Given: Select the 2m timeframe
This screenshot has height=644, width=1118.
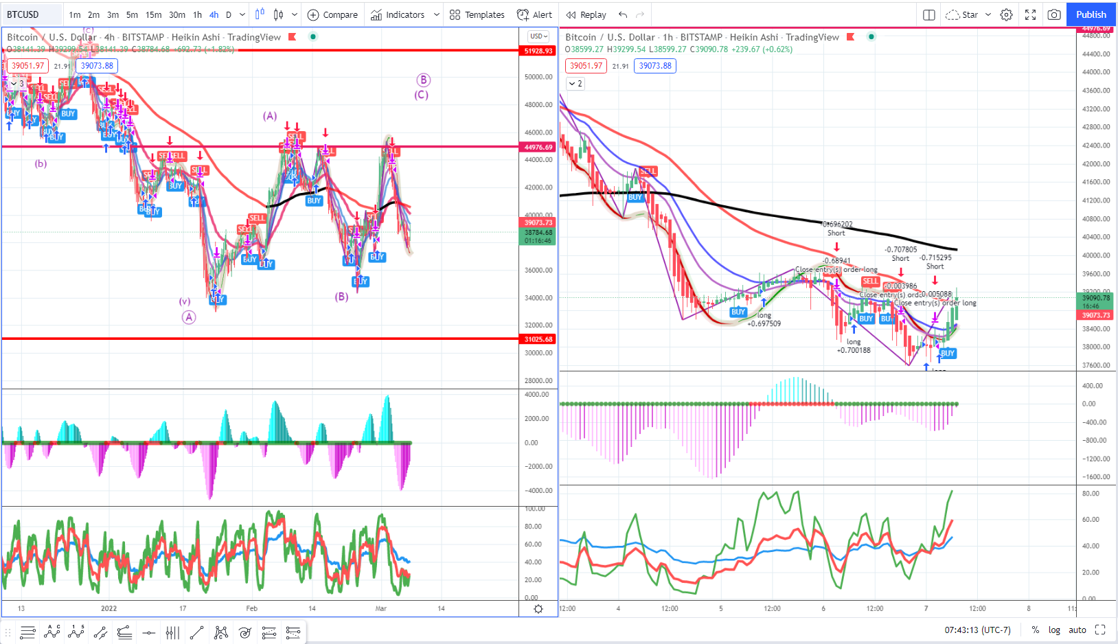Looking at the screenshot, I should coord(93,14).
